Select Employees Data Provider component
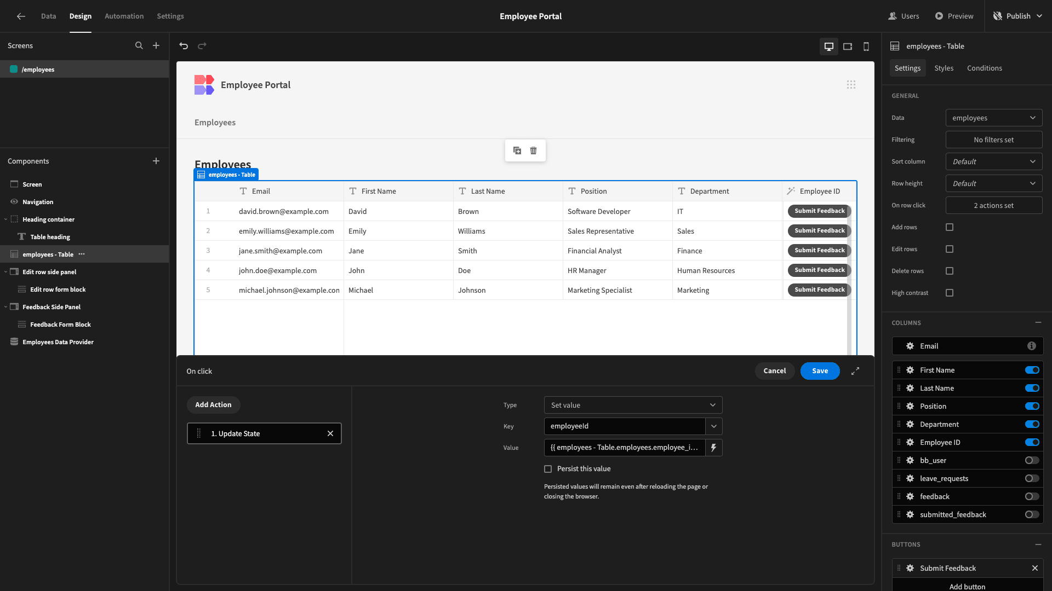1052x591 pixels. pos(58,342)
